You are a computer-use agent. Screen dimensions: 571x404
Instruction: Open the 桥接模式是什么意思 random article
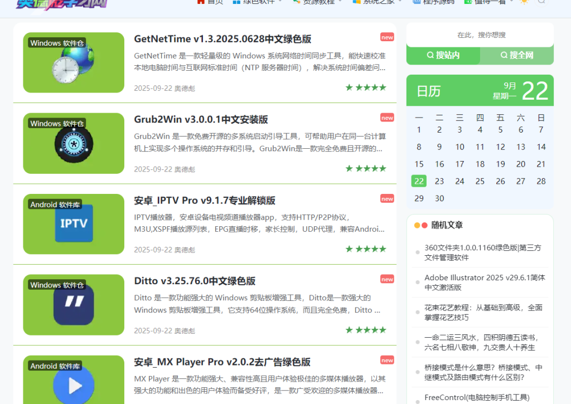[x=483, y=372]
